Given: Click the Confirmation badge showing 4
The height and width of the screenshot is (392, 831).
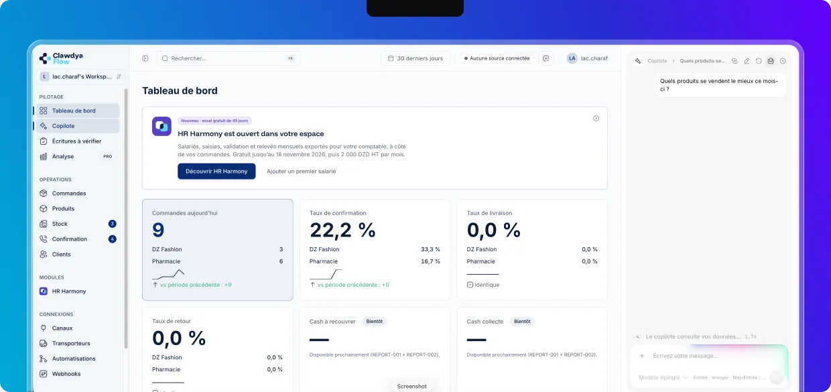Looking at the screenshot, I should pyautogui.click(x=112, y=239).
